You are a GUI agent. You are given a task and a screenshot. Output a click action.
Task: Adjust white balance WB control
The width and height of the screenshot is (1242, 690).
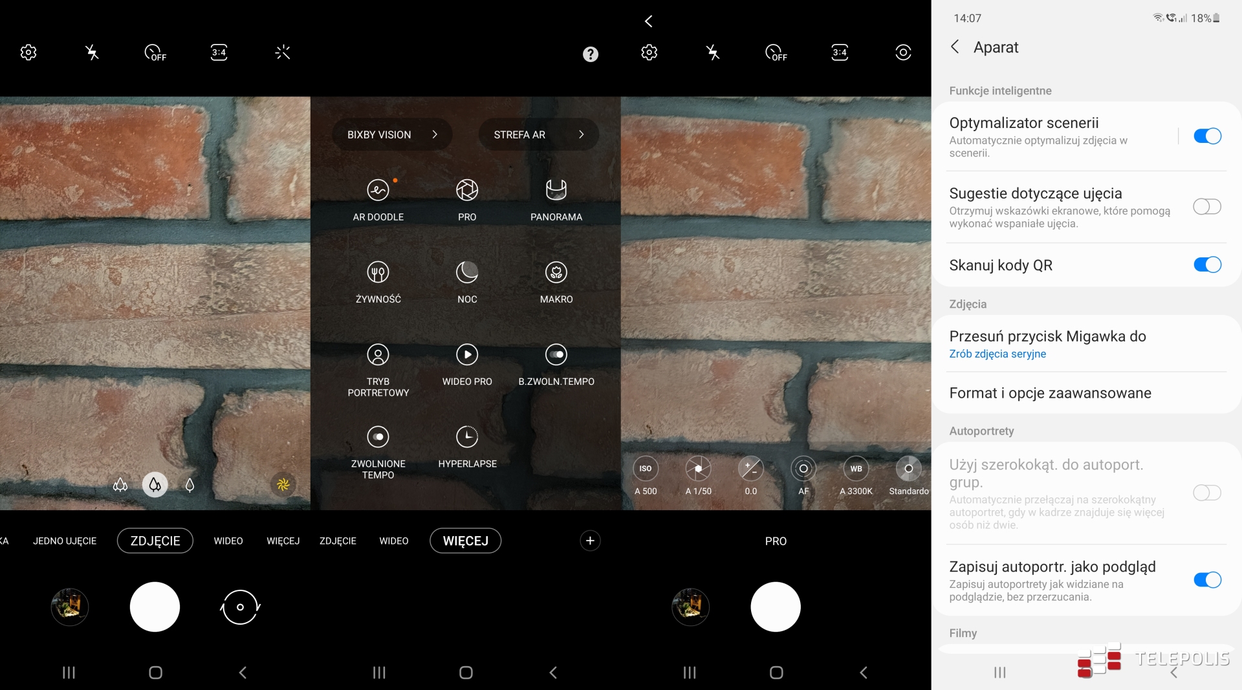855,469
